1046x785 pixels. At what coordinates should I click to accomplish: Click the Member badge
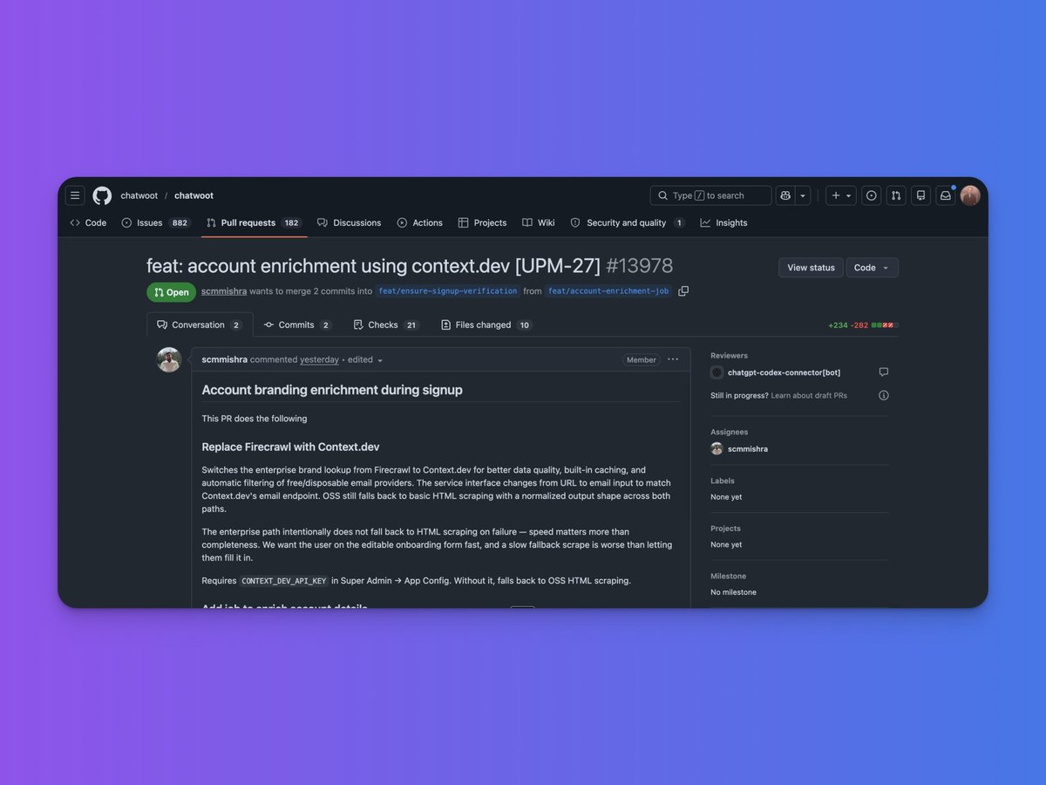tap(642, 359)
